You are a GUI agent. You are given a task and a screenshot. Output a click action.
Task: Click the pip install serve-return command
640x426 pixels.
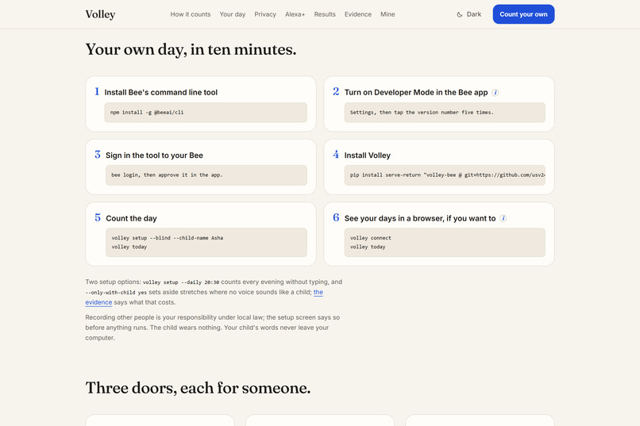pos(445,175)
